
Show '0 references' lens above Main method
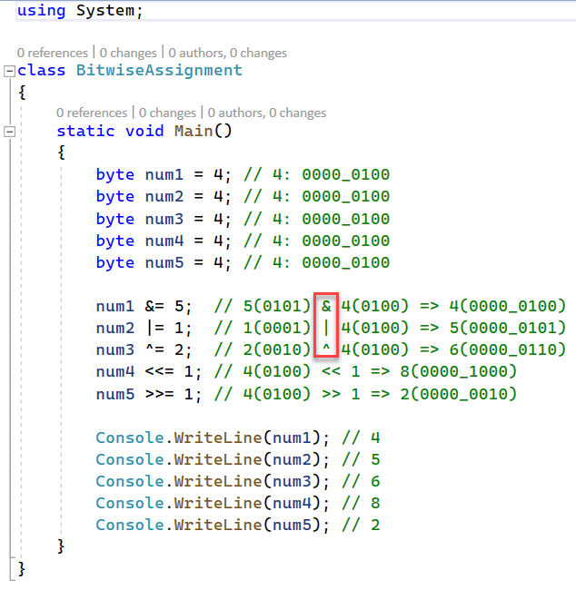click(x=92, y=113)
